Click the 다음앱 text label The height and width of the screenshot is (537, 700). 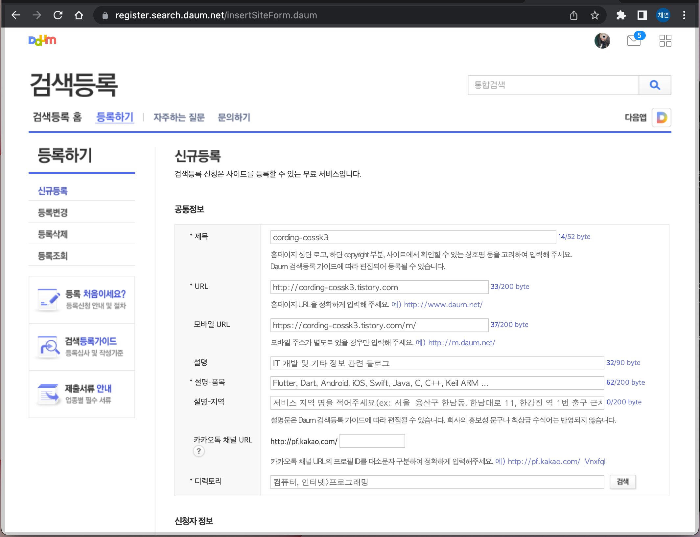(x=636, y=118)
